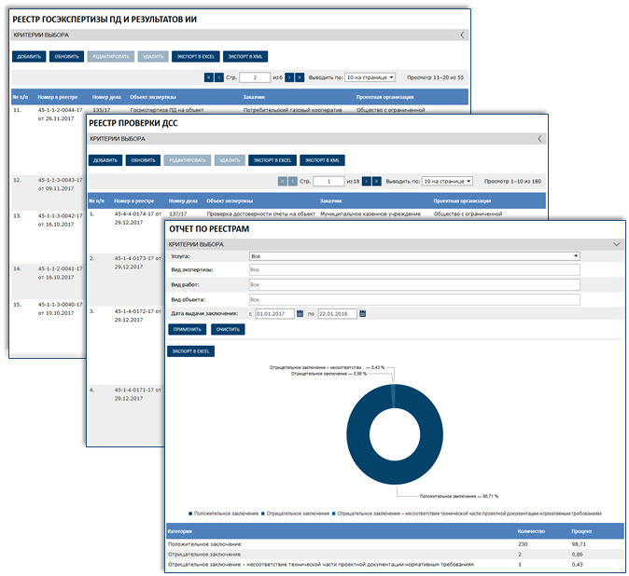
Task: Jump to last page in Проверки ДСС pager
Action: pyautogui.click(x=376, y=181)
